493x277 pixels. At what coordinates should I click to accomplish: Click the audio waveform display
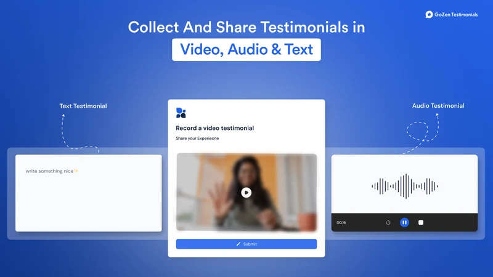[x=404, y=187]
